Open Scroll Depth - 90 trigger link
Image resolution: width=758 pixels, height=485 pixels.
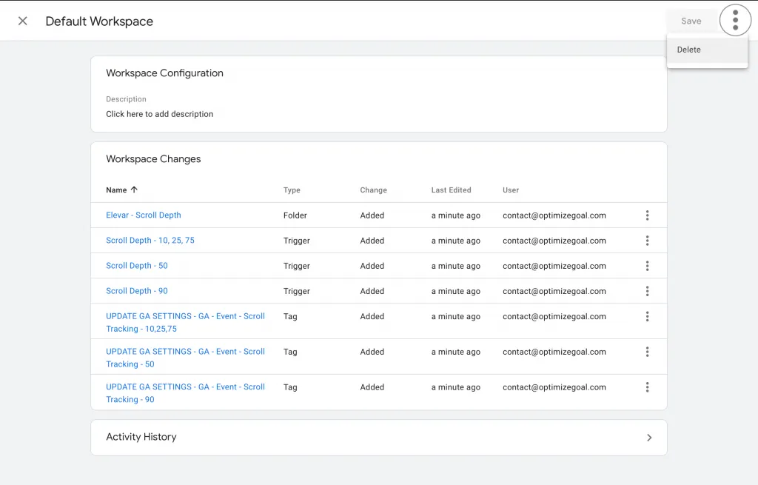click(x=137, y=290)
